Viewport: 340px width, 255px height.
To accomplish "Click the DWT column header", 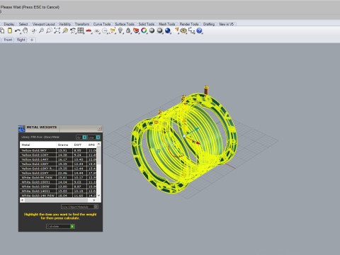I will click(79, 144).
